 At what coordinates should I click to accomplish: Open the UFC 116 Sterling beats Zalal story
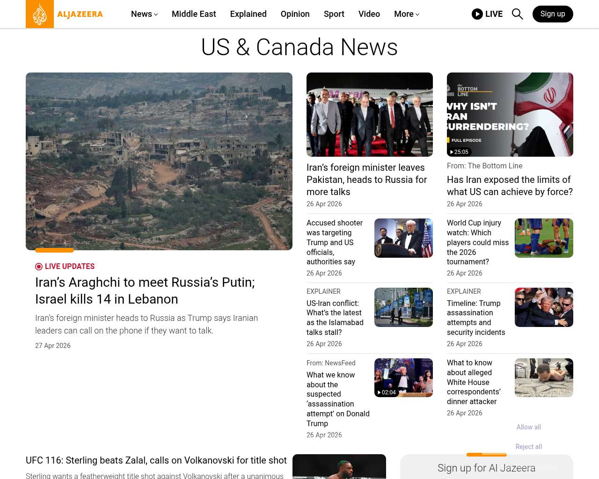[x=156, y=461]
